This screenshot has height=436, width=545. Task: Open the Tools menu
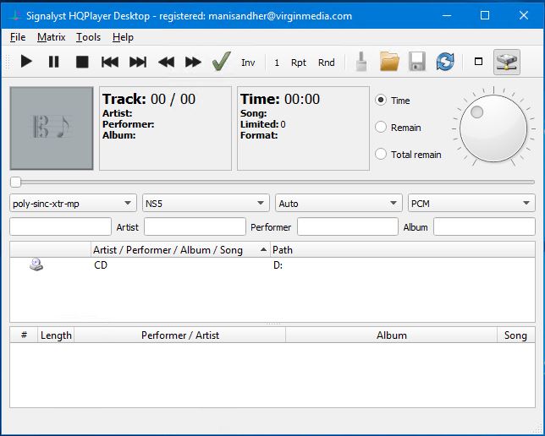pos(88,37)
